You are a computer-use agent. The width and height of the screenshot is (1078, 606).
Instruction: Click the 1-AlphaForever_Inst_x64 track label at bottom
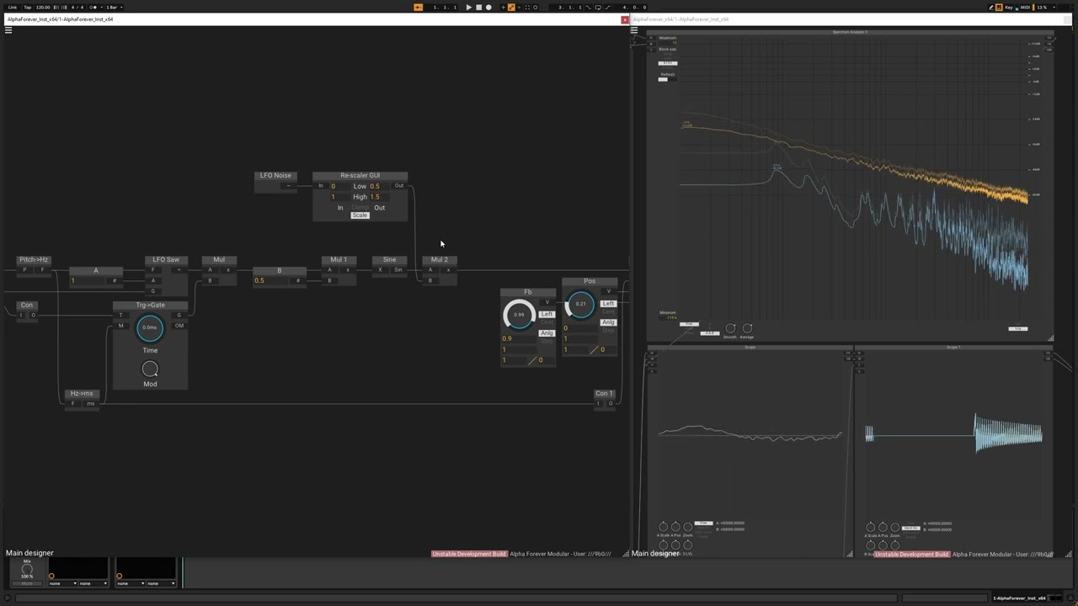[x=1019, y=598]
